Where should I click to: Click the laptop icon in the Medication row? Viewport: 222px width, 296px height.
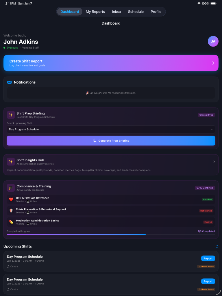28,224
